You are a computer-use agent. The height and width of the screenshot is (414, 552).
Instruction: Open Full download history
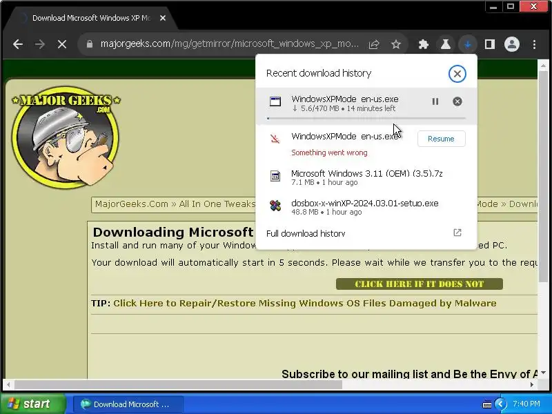366,233
